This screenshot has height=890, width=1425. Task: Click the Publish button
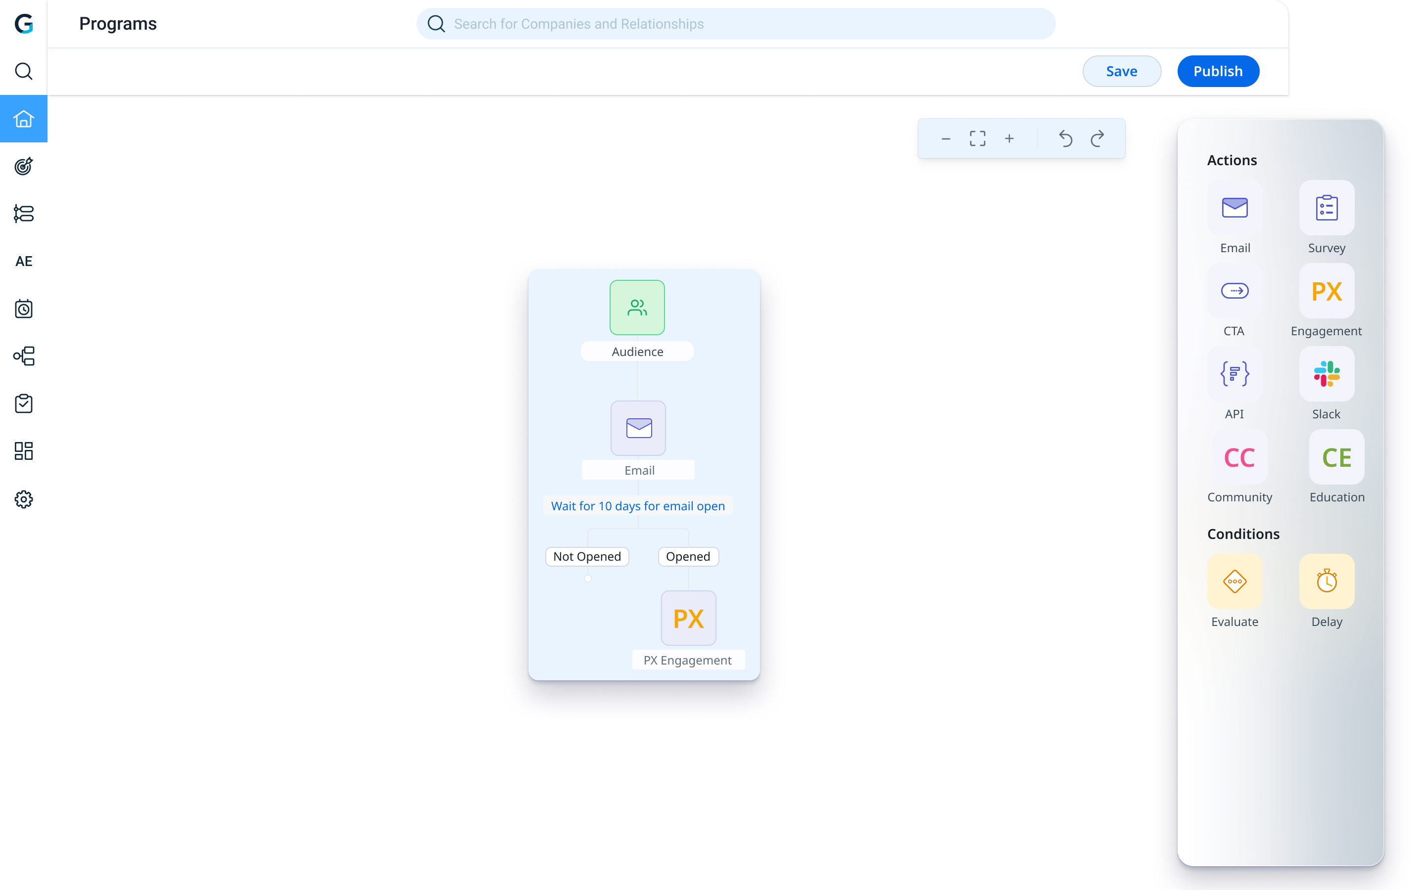pos(1218,71)
